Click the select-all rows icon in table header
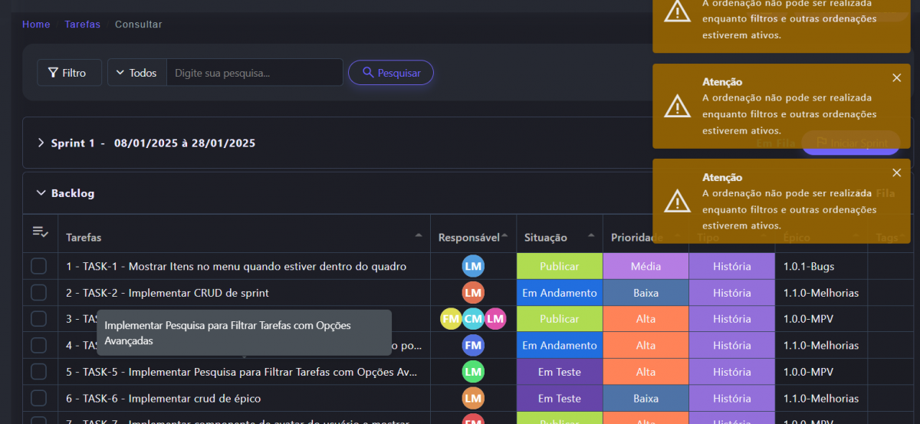The image size is (920, 424). pos(40,232)
